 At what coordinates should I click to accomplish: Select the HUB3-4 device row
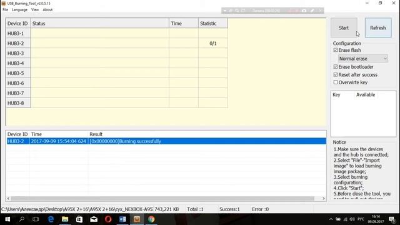click(117, 63)
